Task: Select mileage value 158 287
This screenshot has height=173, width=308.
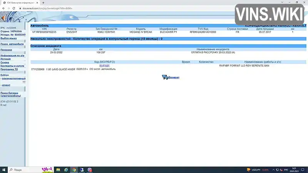Action: tap(101, 52)
